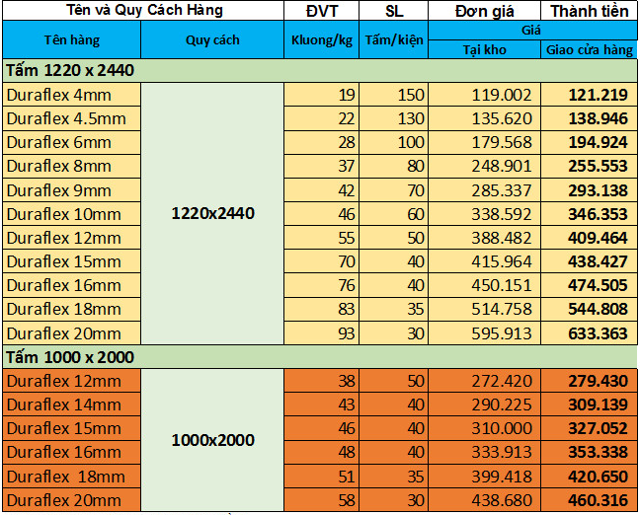
Task: Select delivered price 255.553
Action: [x=589, y=166]
